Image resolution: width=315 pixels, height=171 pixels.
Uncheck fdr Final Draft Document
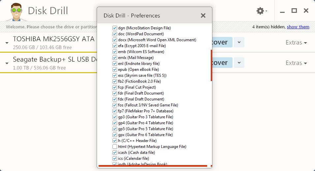(x=115, y=93)
